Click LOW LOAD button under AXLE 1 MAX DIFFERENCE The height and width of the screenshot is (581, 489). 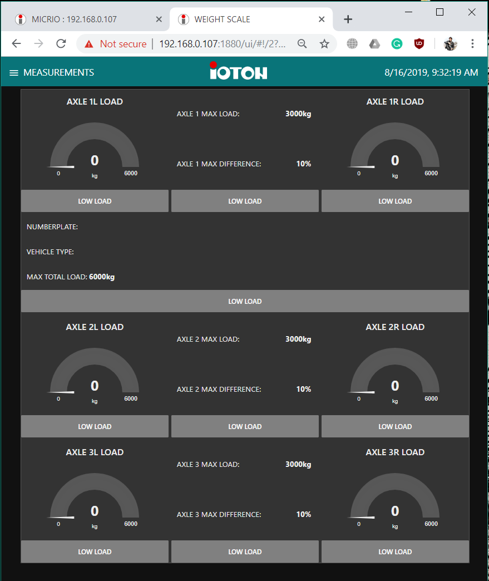tap(245, 201)
